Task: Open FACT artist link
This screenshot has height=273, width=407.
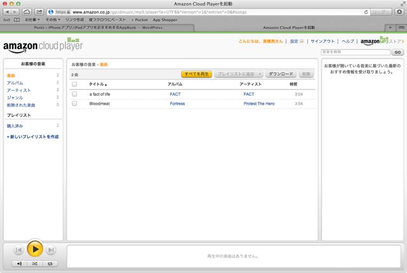Action: pos(249,95)
